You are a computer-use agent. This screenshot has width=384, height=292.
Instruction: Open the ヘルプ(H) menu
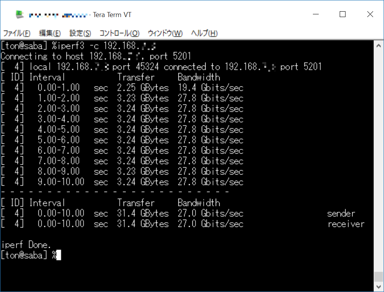click(x=204, y=33)
